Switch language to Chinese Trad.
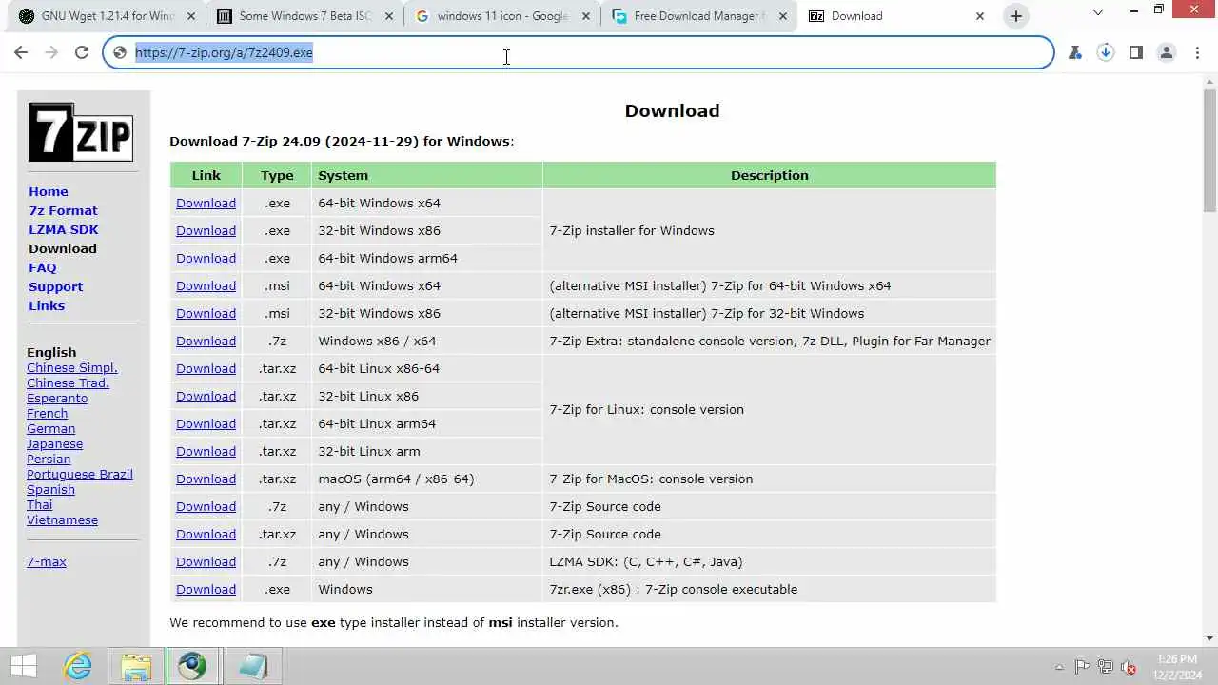Image resolution: width=1218 pixels, height=685 pixels. point(68,382)
